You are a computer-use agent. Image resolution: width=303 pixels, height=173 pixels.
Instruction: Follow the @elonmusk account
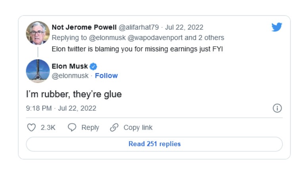106,75
